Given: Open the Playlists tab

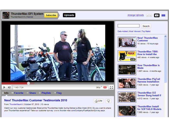Looking at the screenshot, I should (x=45, y=93).
